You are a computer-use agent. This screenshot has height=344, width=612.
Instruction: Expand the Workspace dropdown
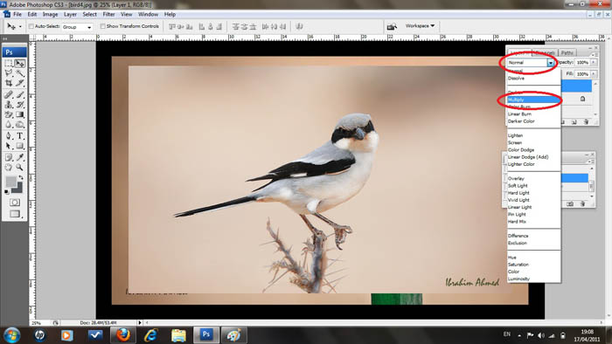click(x=420, y=26)
